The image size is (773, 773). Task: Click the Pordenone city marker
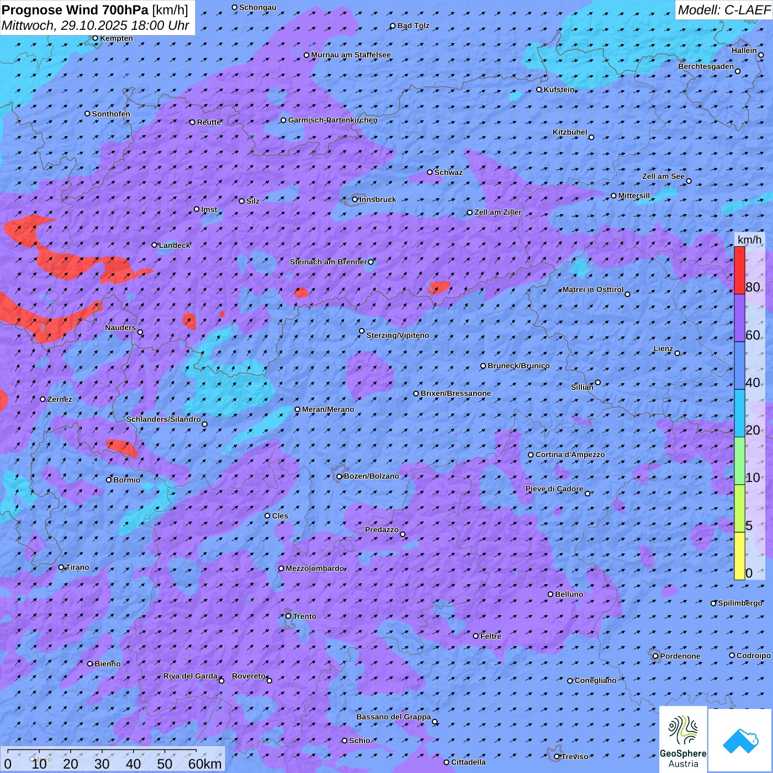[656, 656]
